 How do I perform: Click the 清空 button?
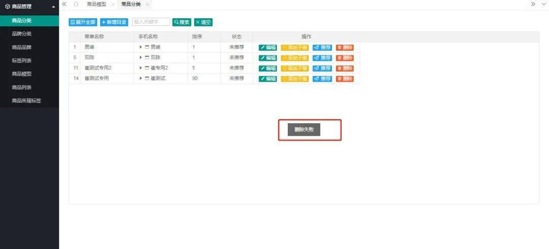pos(203,22)
